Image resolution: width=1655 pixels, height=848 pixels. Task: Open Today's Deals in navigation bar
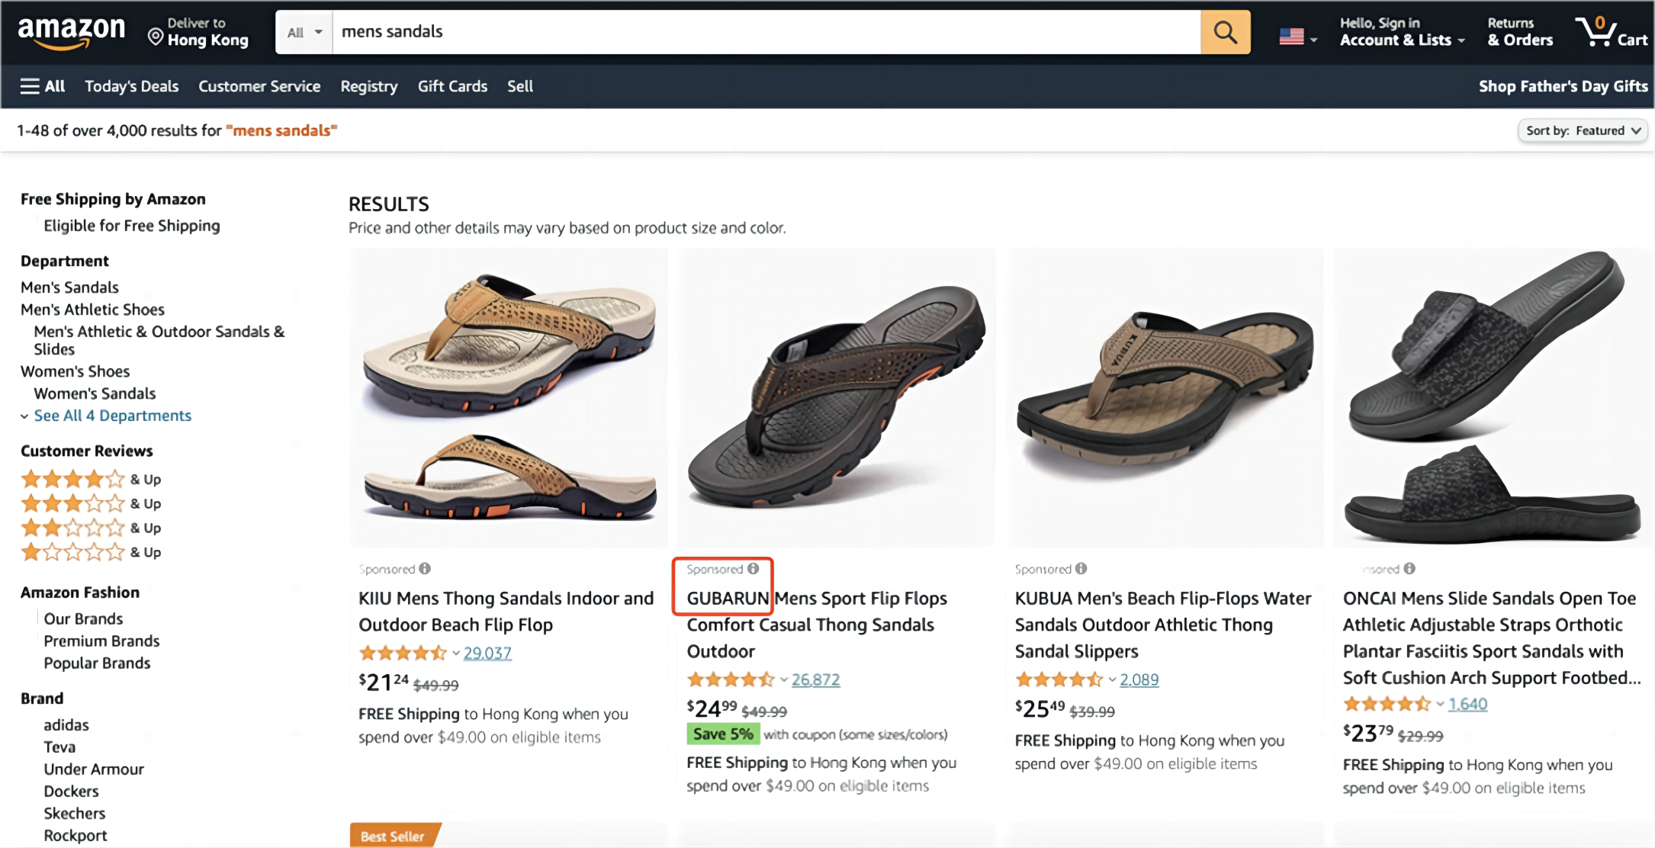pyautogui.click(x=131, y=86)
